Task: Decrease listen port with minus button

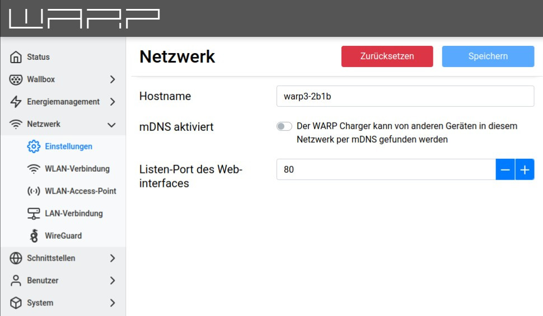Action: point(505,169)
